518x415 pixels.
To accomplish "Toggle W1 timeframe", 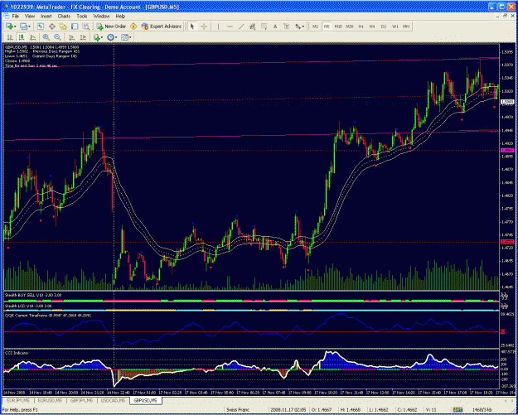I will pos(395,27).
